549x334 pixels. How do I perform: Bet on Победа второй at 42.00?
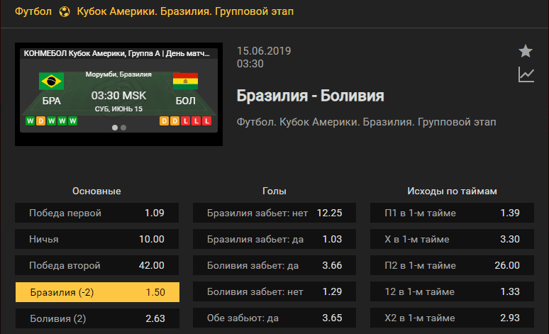pyautogui.click(x=96, y=265)
